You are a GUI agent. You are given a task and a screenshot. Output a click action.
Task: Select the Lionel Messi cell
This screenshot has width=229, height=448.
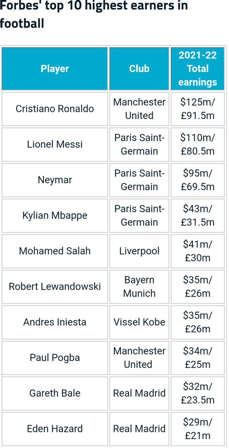click(55, 144)
